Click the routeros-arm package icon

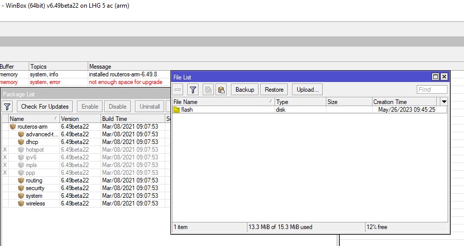[x=13, y=127]
